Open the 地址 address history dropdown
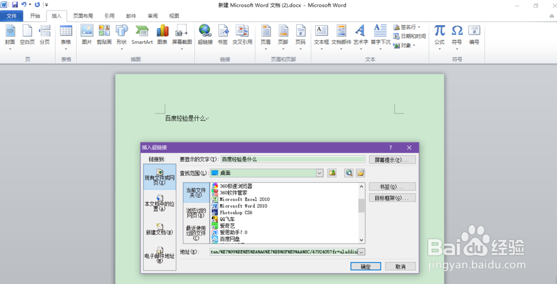 [x=361, y=252]
